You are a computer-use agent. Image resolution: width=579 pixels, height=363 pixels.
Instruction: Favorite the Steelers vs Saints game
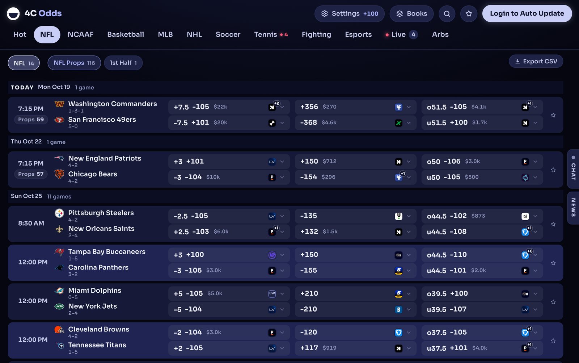click(553, 224)
